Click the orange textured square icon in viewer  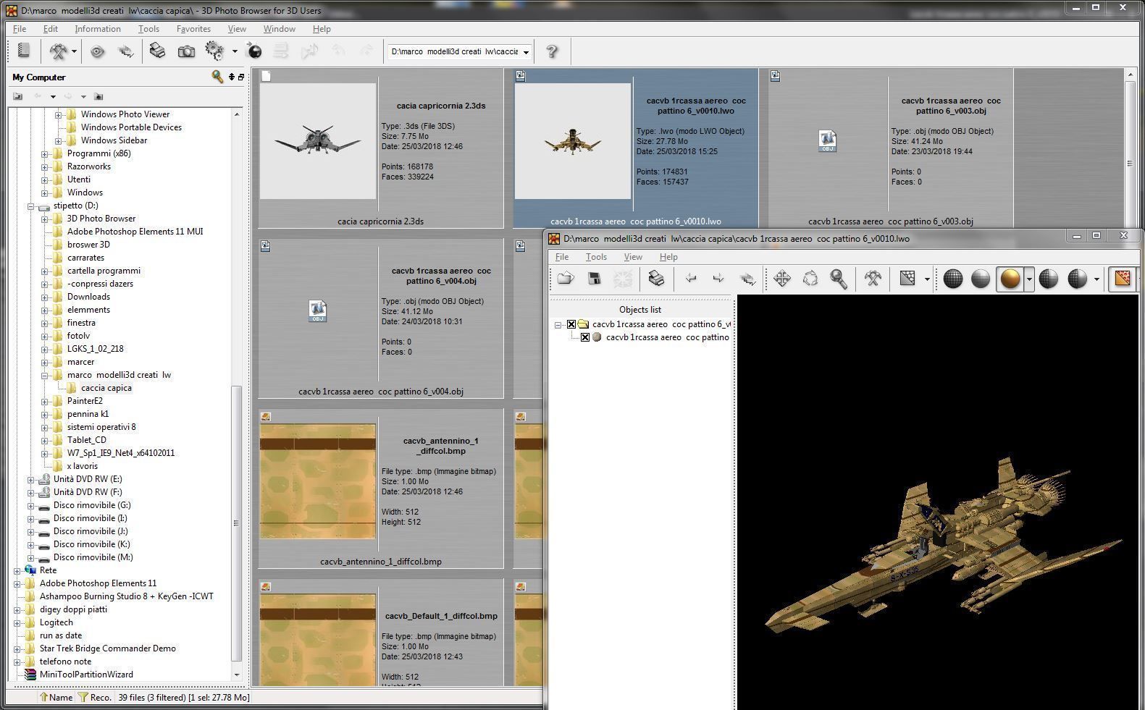pyautogui.click(x=1123, y=279)
